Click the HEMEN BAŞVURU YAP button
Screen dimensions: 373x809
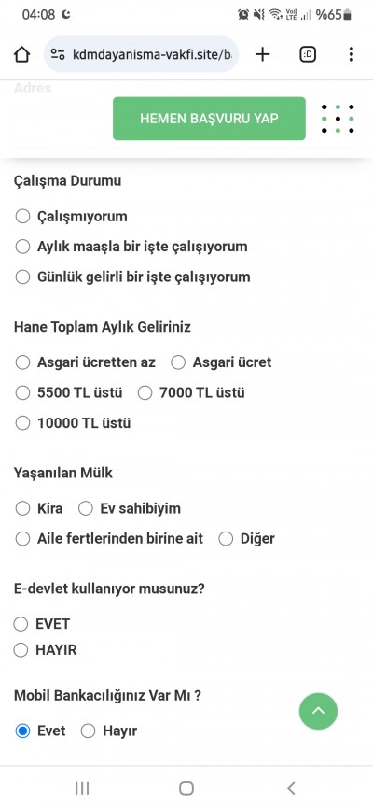pyautogui.click(x=209, y=119)
